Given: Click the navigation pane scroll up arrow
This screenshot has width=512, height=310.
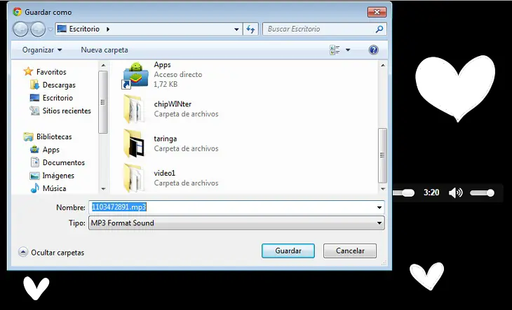Looking at the screenshot, I should (103, 66).
